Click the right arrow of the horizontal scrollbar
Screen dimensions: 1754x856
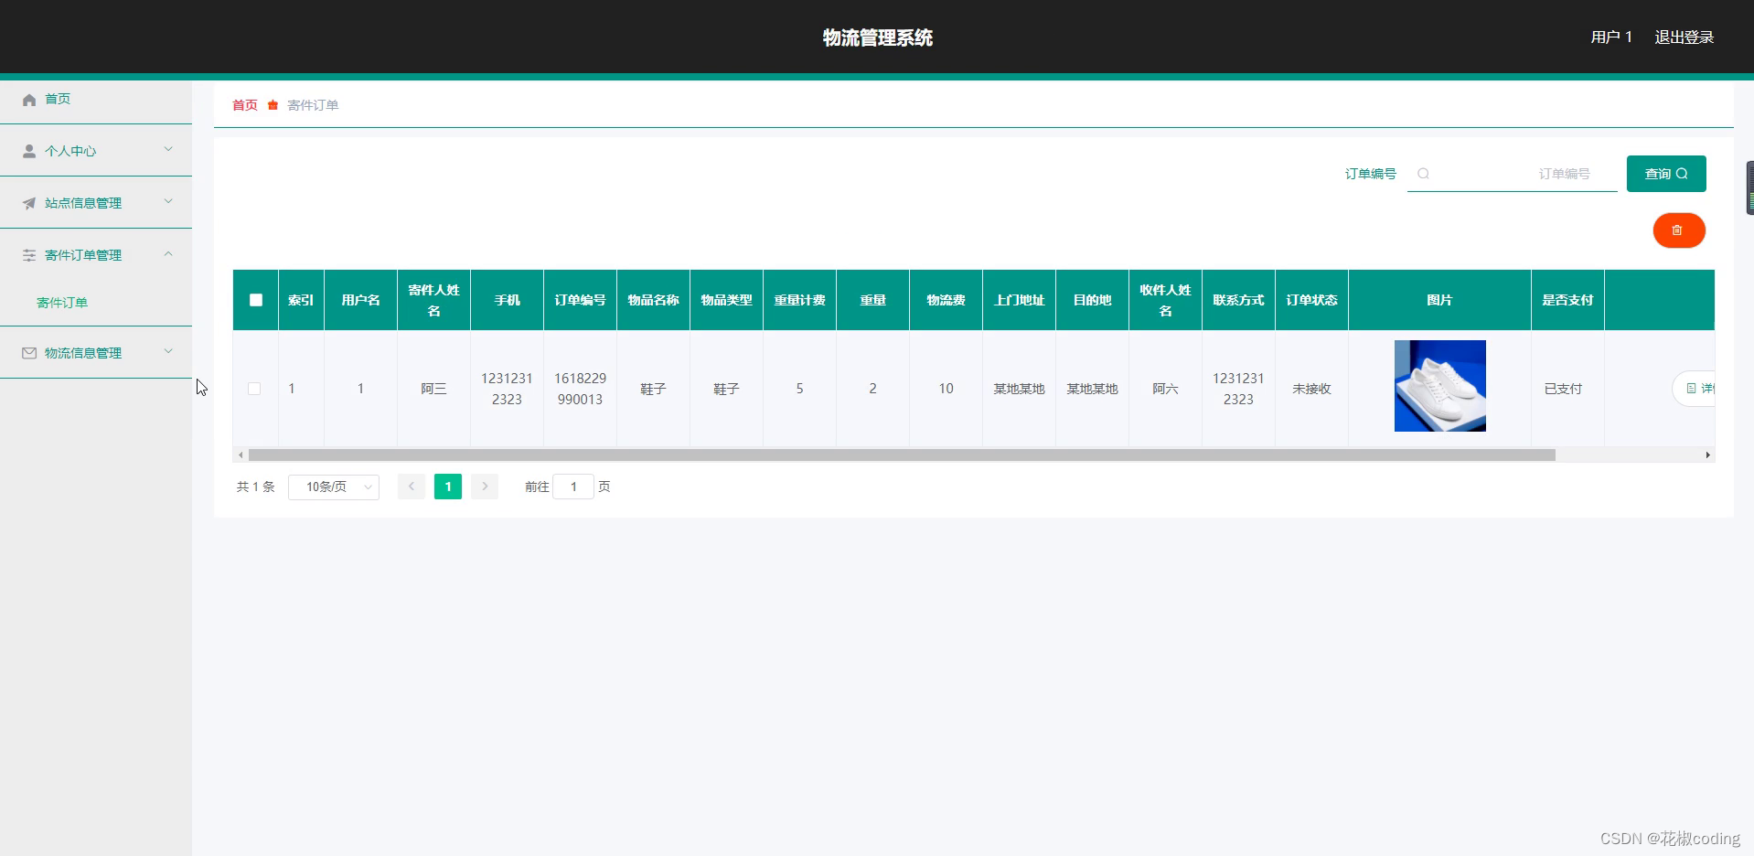(1707, 455)
